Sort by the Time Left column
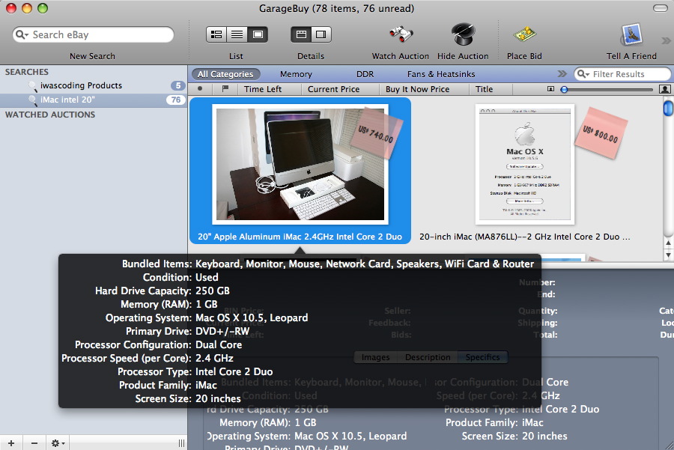Image resolution: width=674 pixels, height=450 pixels. pos(269,89)
